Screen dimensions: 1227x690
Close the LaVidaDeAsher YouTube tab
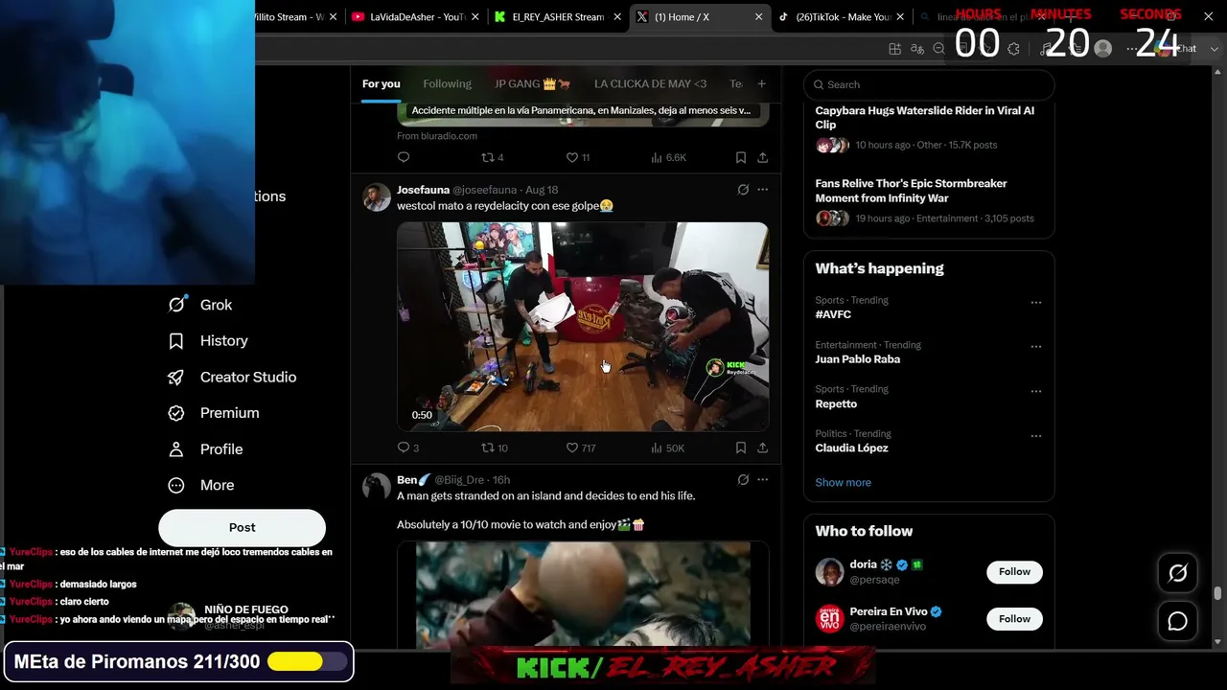tap(475, 16)
